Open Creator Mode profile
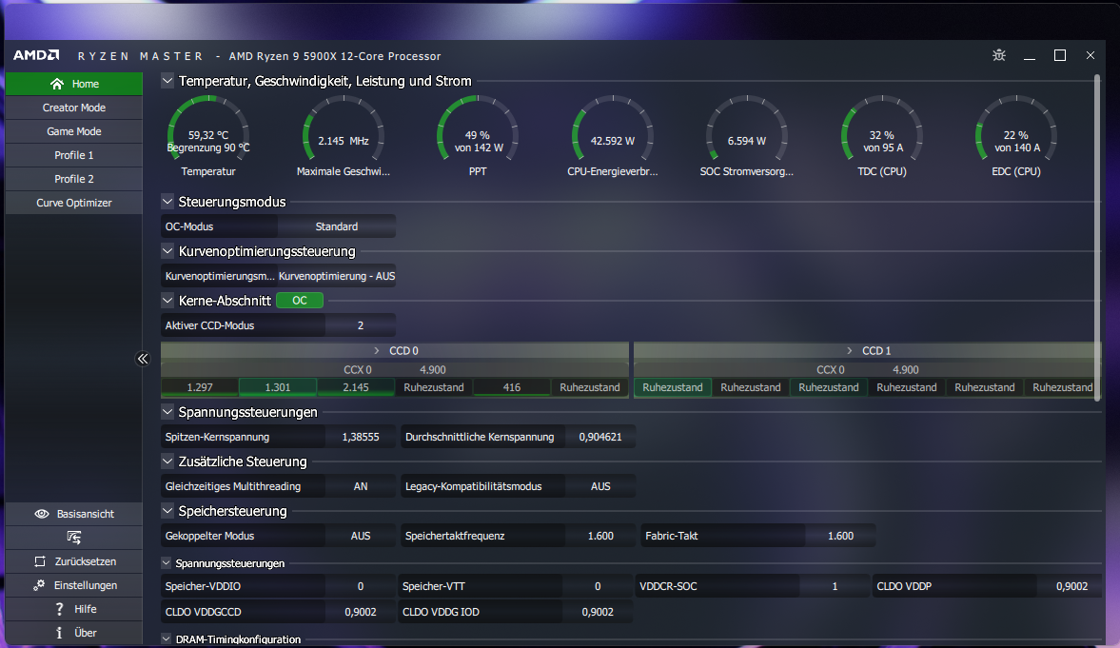The height and width of the screenshot is (648, 1120). tap(73, 108)
